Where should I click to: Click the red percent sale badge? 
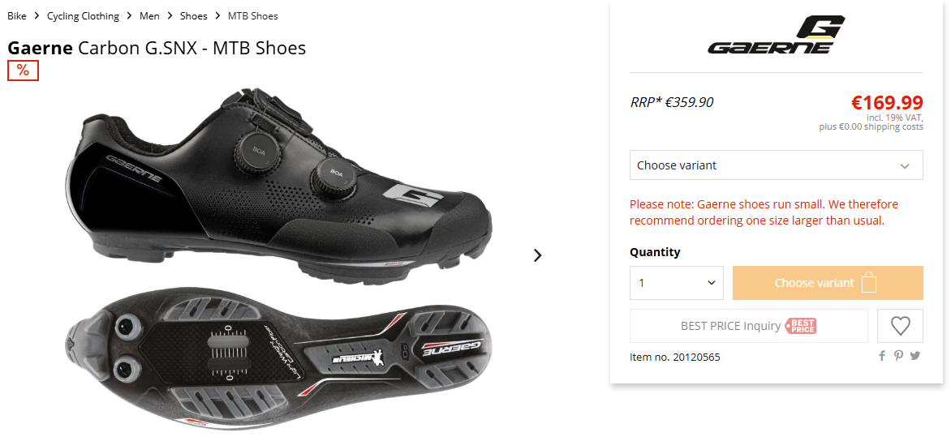point(23,71)
